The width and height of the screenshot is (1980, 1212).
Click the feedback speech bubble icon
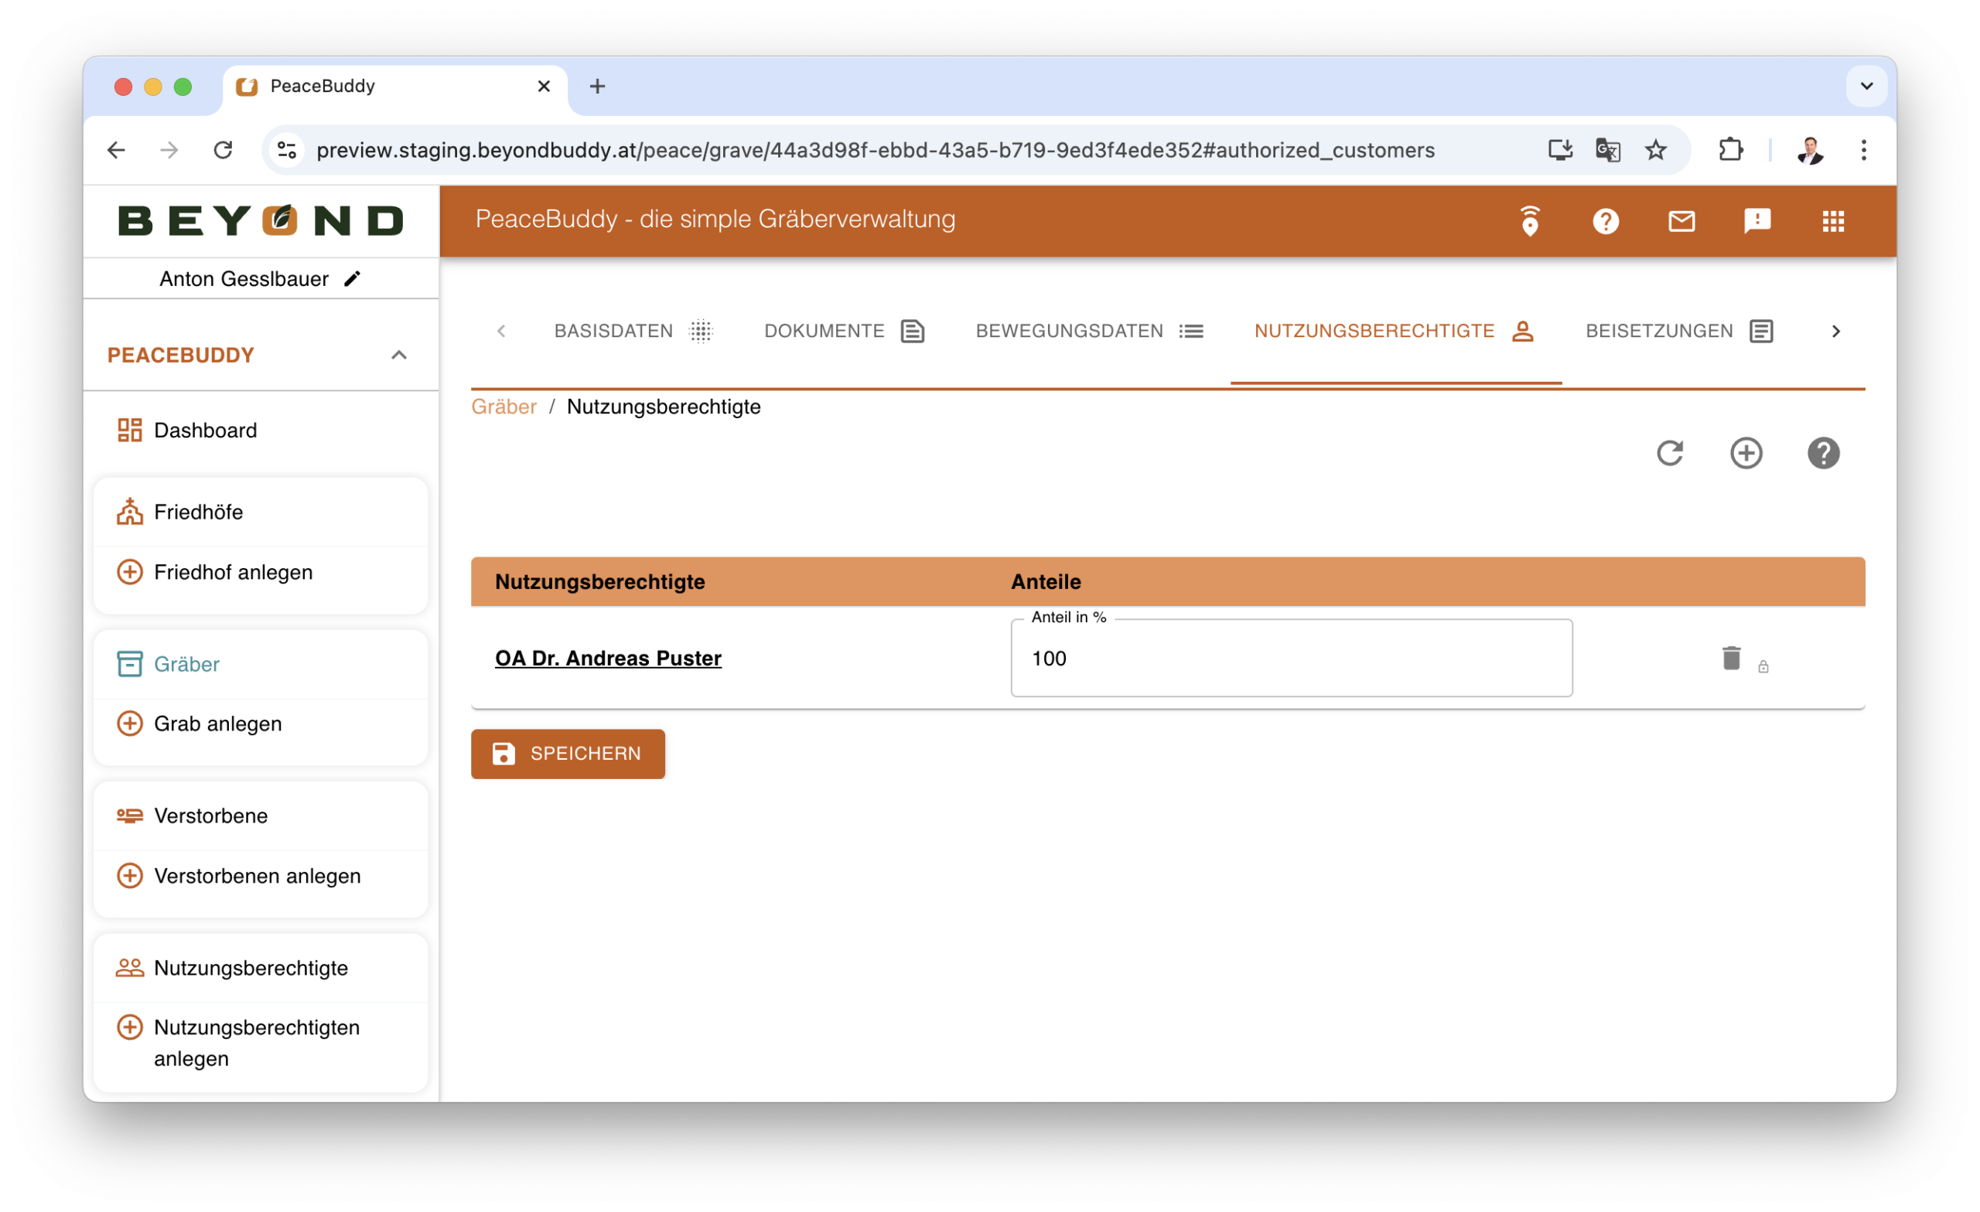[1756, 221]
